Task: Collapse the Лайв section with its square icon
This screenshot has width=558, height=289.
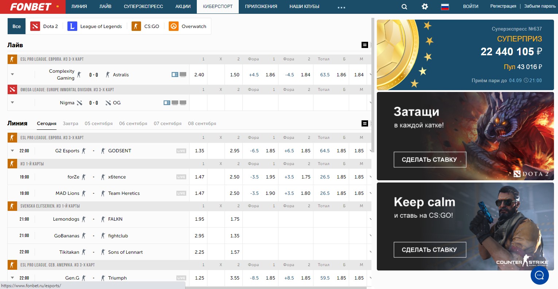Action: (364, 45)
